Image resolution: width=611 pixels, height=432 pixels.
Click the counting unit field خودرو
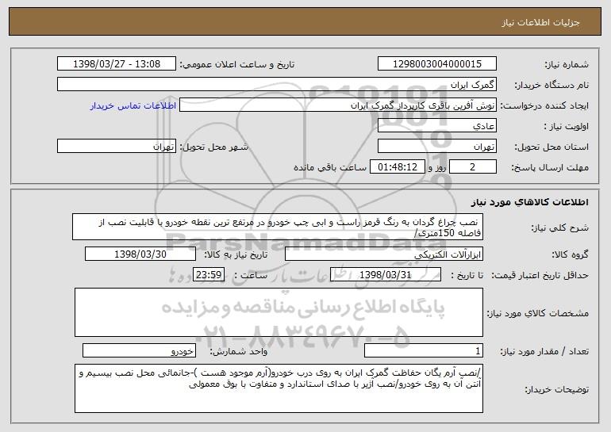coord(139,350)
